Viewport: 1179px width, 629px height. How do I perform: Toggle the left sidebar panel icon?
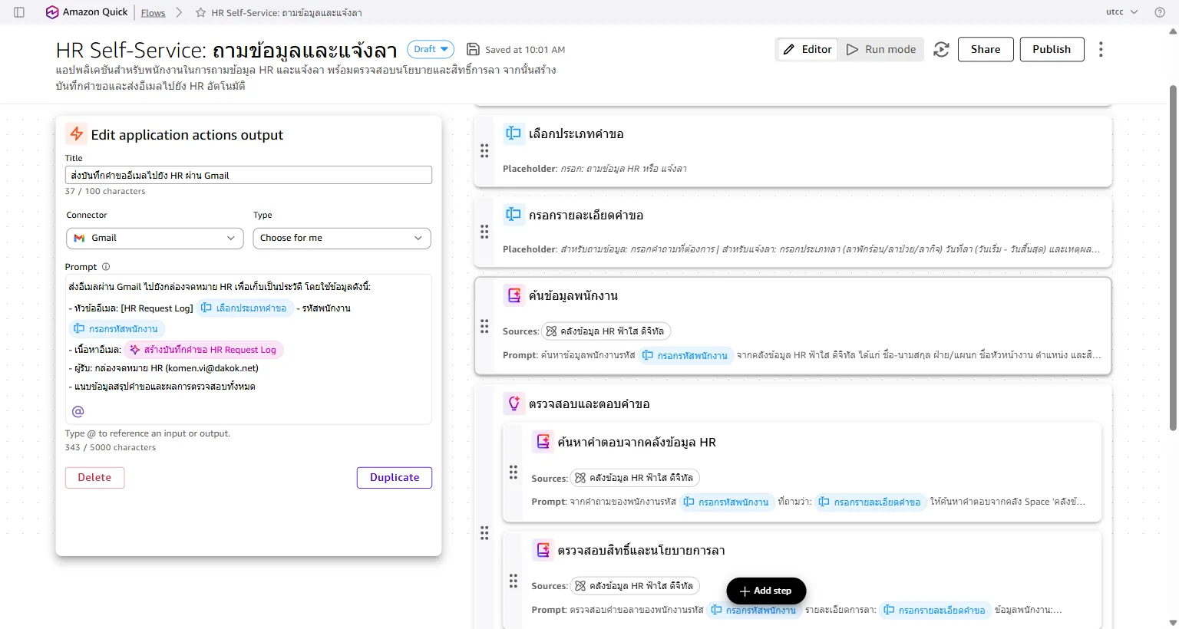click(x=19, y=12)
